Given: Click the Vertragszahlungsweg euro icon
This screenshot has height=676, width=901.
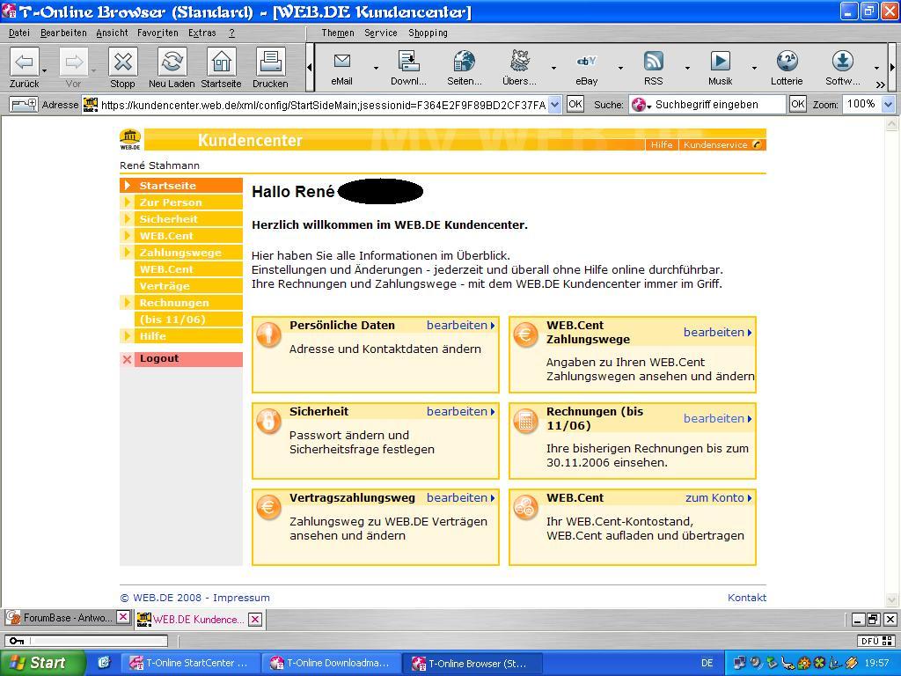Looking at the screenshot, I should (268, 507).
